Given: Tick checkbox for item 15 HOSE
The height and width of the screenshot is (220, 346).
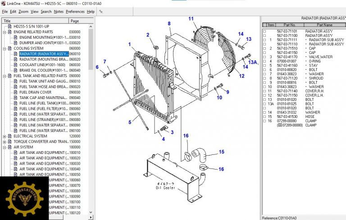Looking at the screenshot, I should point(264,117).
